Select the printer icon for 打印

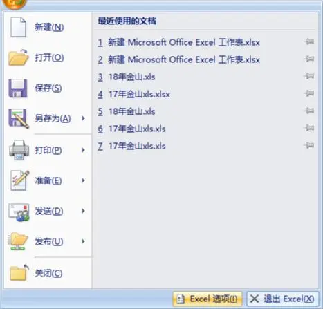[19, 150]
